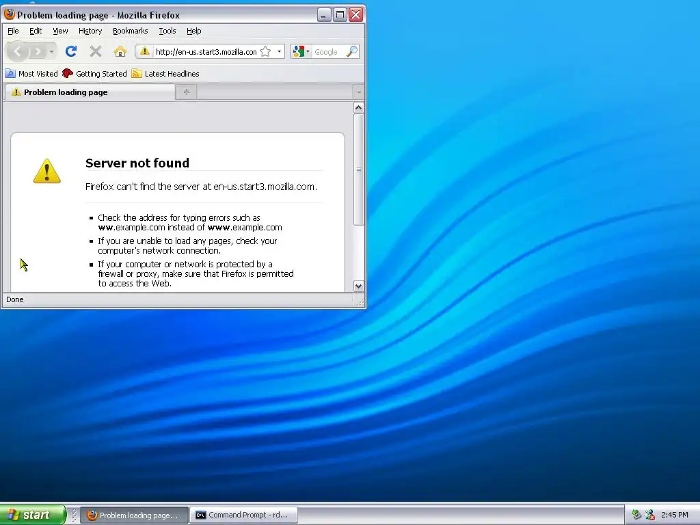The width and height of the screenshot is (700, 525).
Task: Open the Tools menu
Action: 167,31
